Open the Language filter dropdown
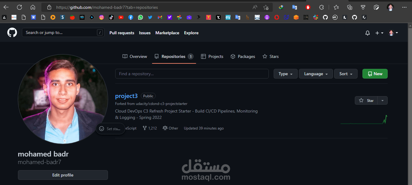Screen dimensions: 412x185 [x=316, y=74]
